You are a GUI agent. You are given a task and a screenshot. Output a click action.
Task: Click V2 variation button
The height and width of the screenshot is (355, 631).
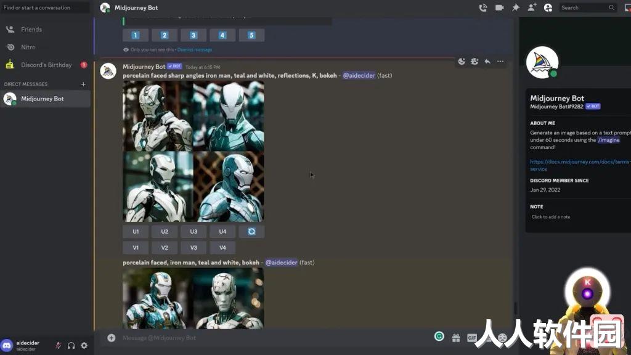(x=165, y=248)
